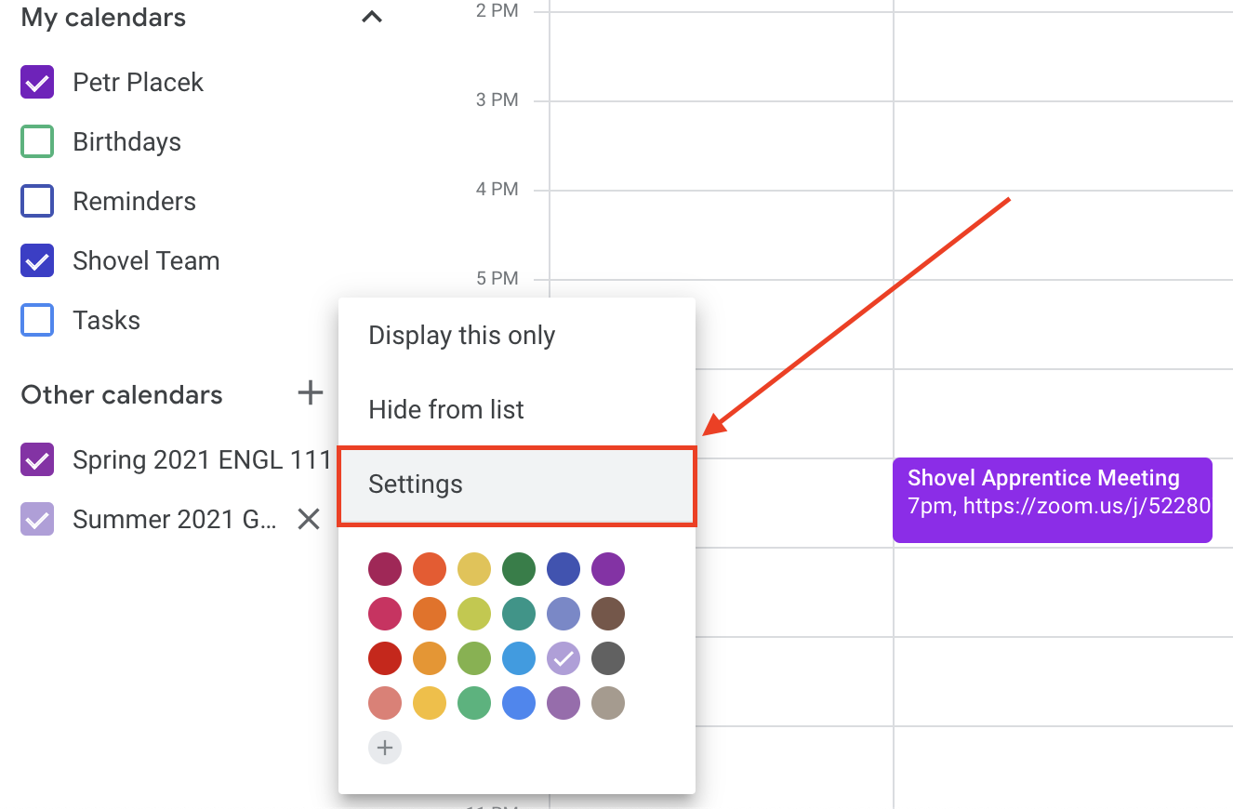Collapse the My calendars section chevron
The height and width of the screenshot is (809, 1233).
click(372, 17)
